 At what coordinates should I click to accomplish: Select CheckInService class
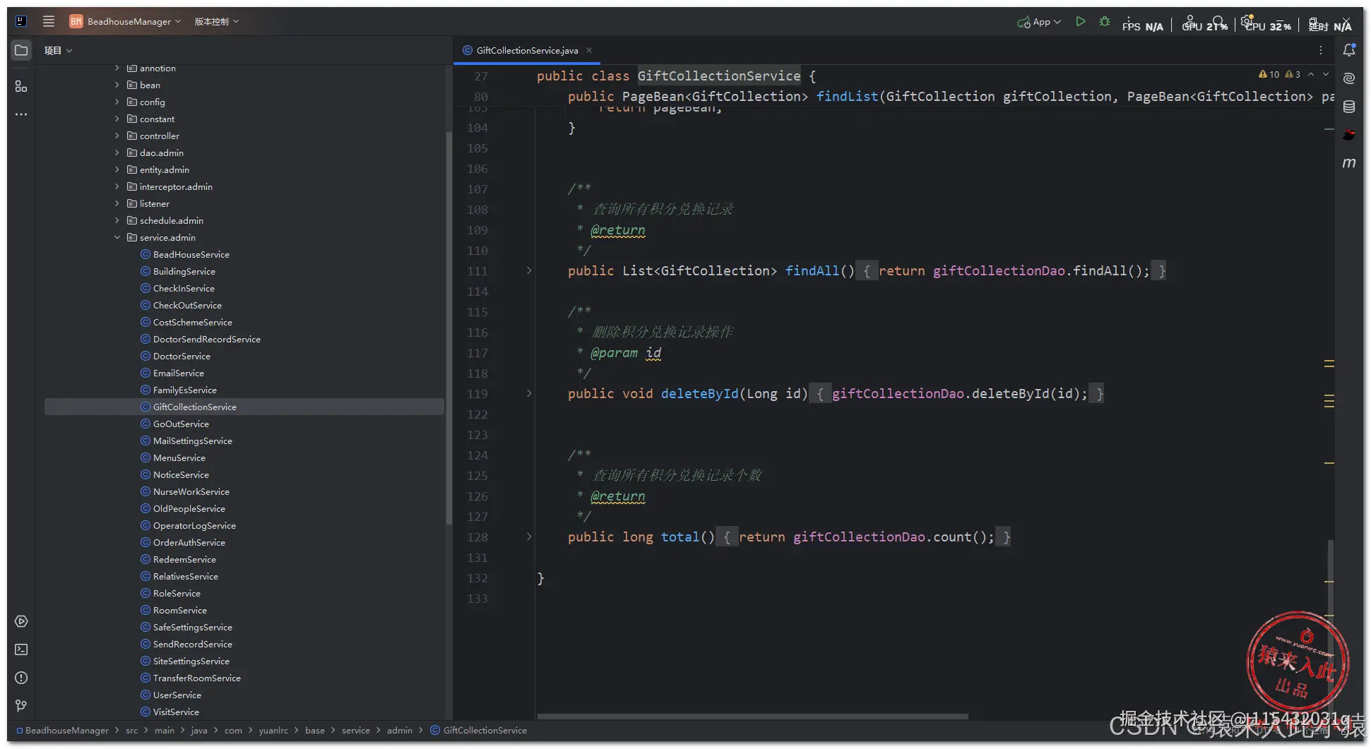pos(184,288)
